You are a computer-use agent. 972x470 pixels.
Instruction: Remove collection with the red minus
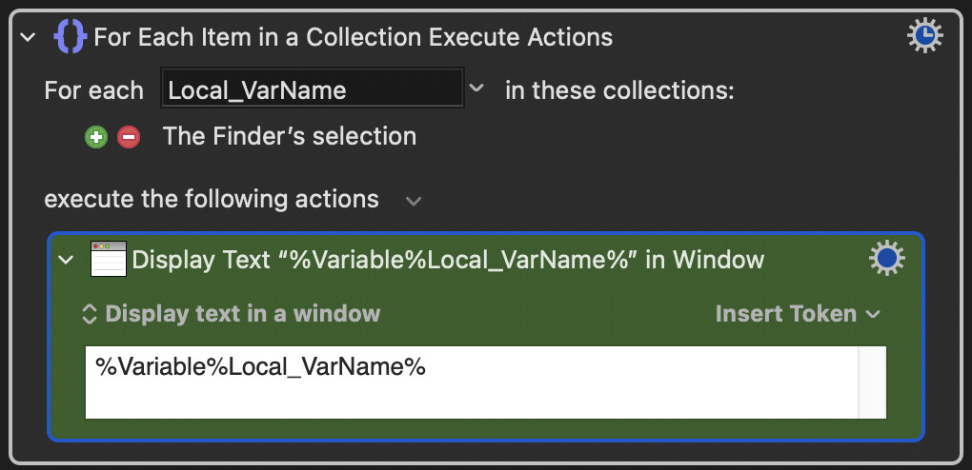[x=129, y=137]
